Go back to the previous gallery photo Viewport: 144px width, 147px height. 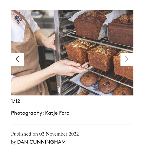pyautogui.click(x=18, y=59)
